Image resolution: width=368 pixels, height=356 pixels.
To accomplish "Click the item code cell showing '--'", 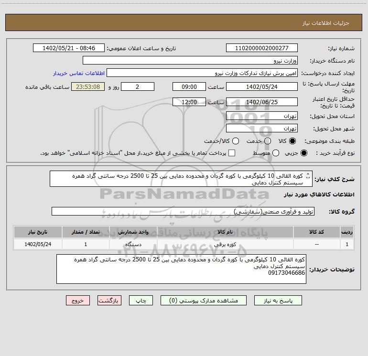I will tap(316, 244).
